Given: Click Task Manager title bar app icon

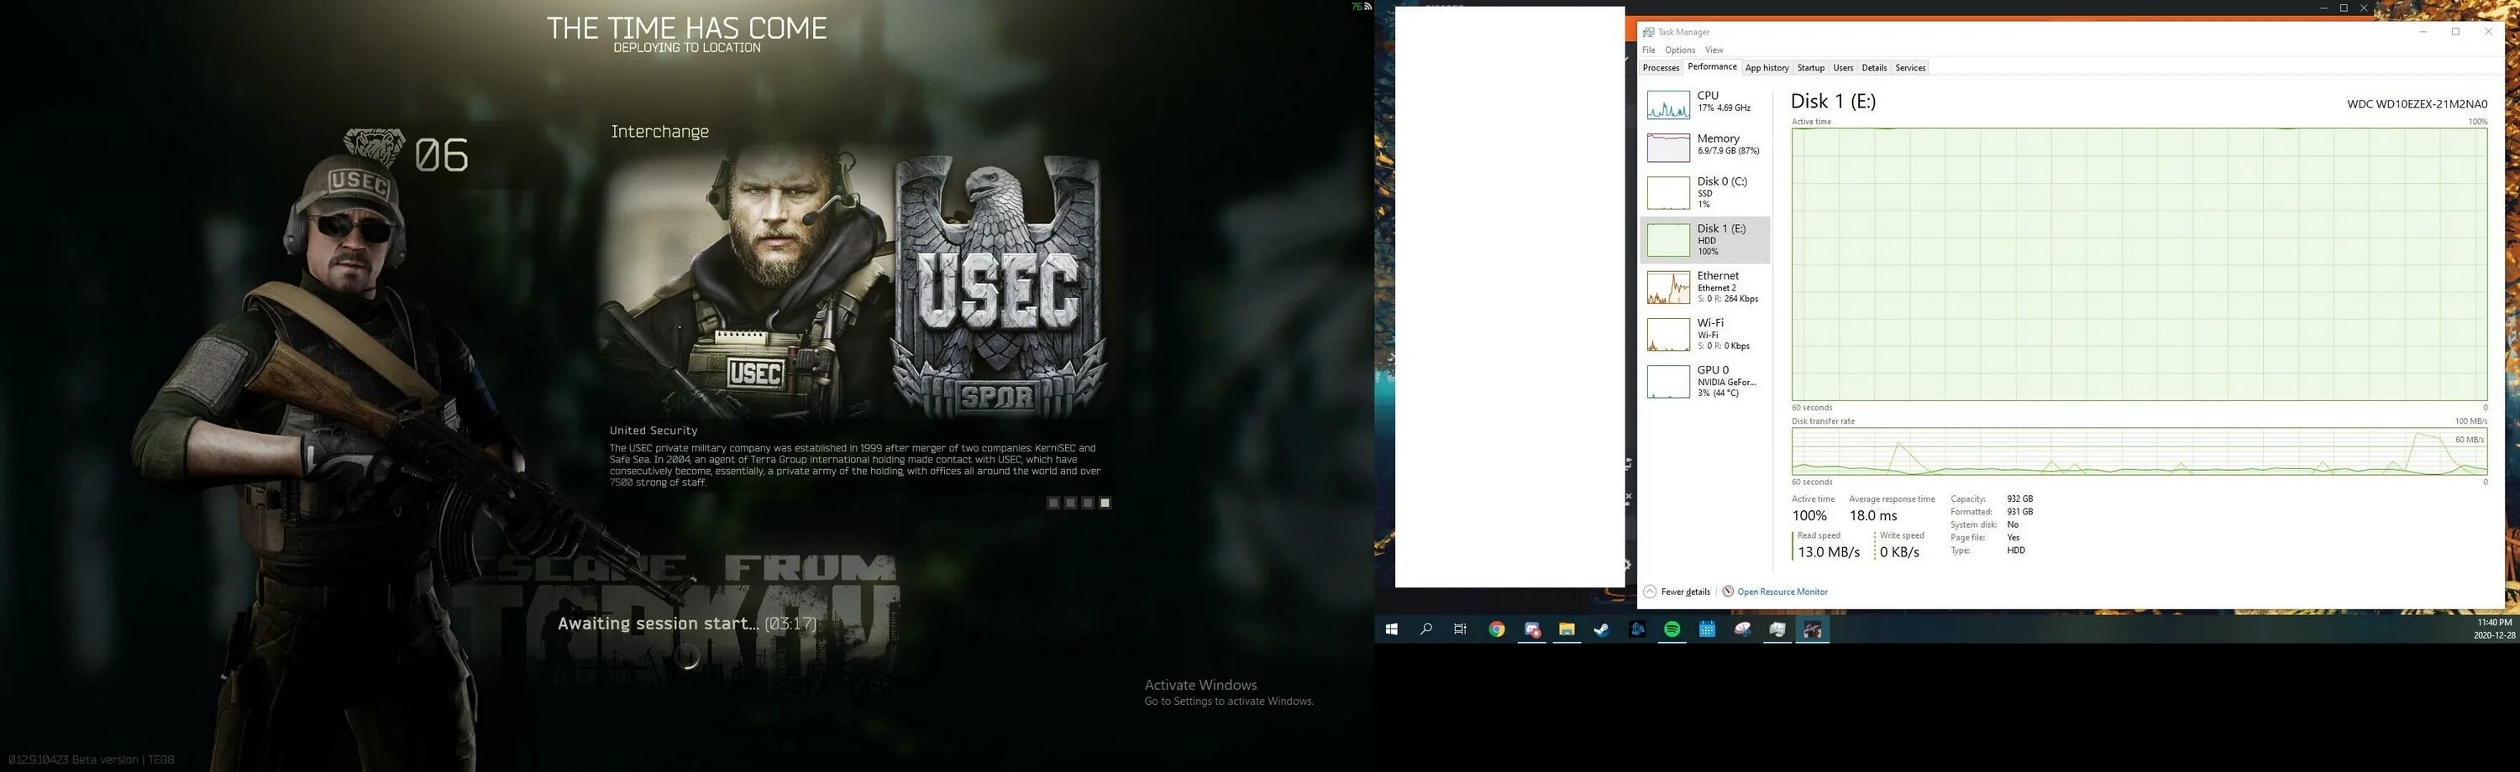Looking at the screenshot, I should tap(1648, 32).
